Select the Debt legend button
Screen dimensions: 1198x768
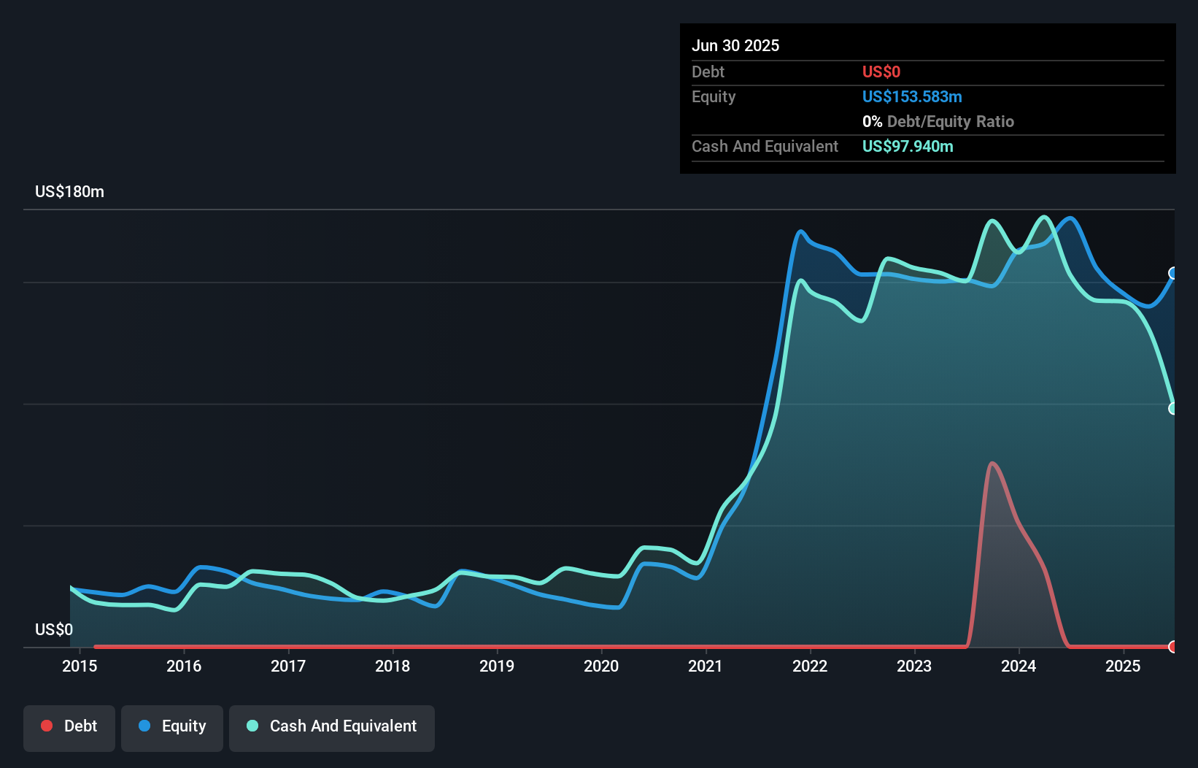pyautogui.click(x=69, y=728)
